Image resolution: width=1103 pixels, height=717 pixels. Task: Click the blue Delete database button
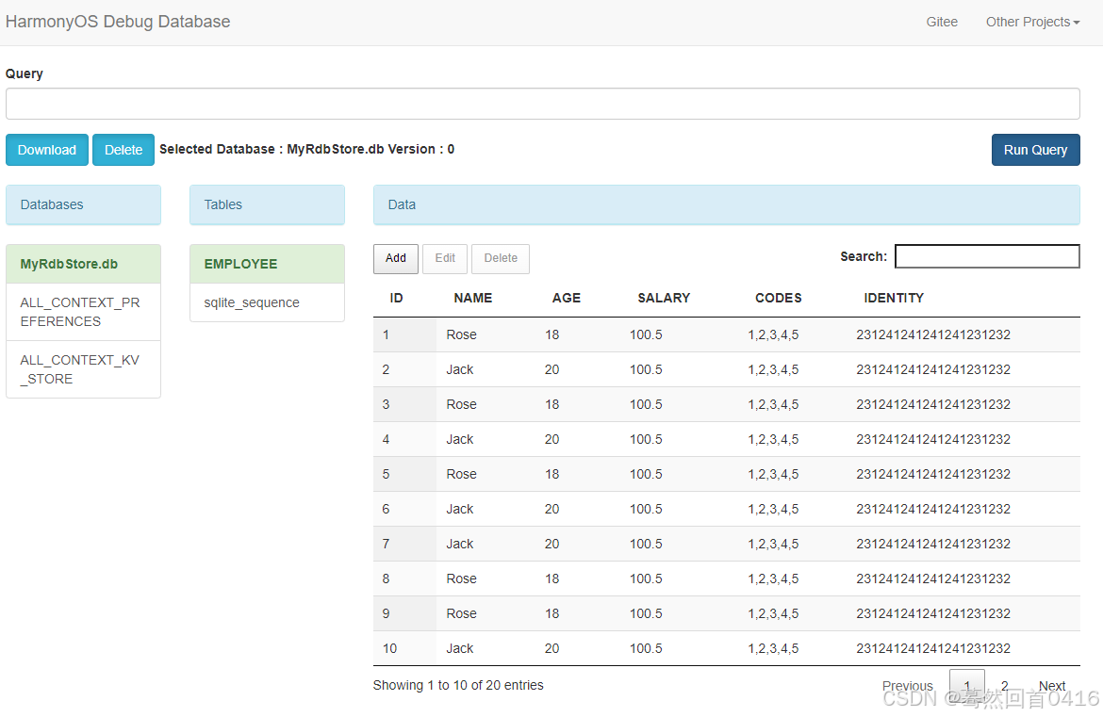pyautogui.click(x=123, y=150)
